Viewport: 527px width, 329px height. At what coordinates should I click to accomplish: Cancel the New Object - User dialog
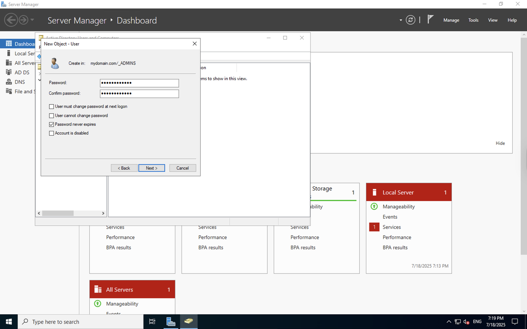tap(182, 168)
